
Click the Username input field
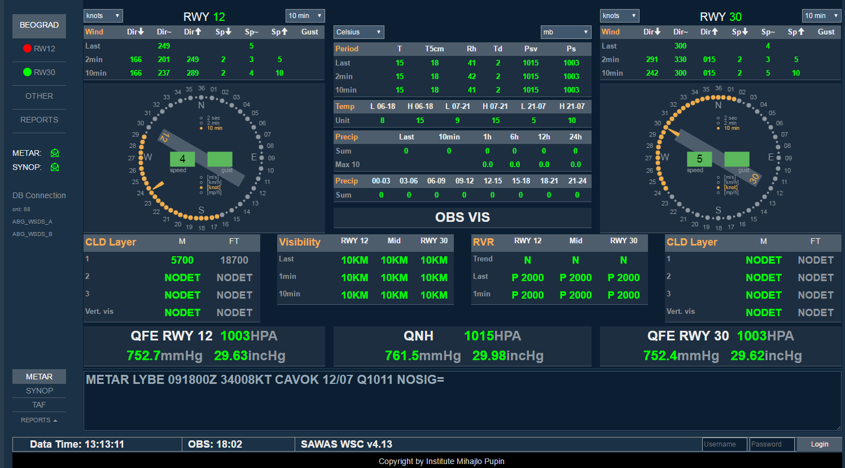coord(724,444)
